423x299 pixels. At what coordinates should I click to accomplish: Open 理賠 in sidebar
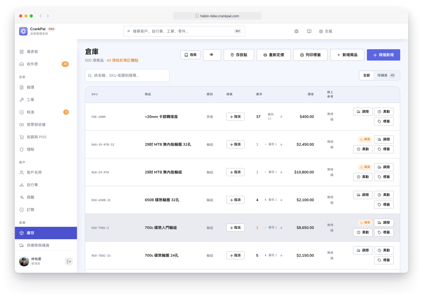(x=46, y=149)
